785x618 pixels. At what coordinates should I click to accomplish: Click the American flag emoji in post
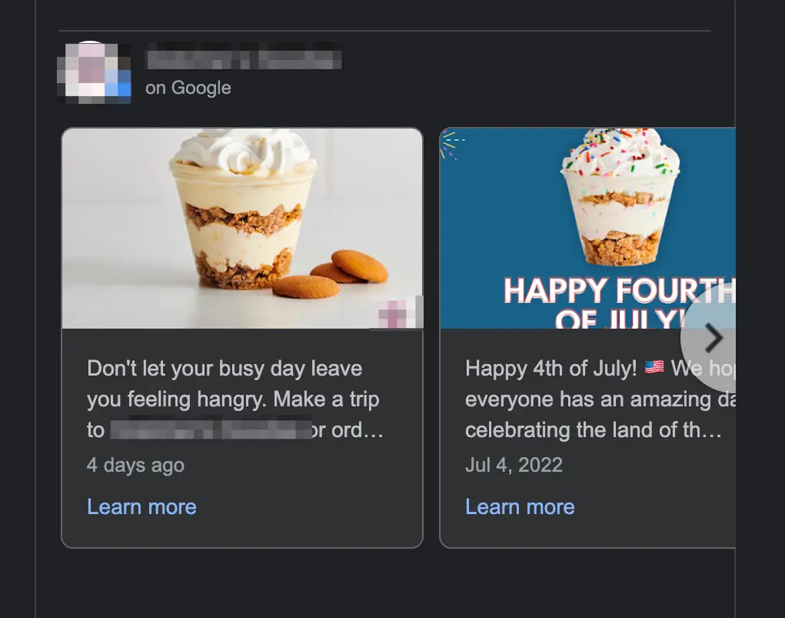[x=654, y=367]
